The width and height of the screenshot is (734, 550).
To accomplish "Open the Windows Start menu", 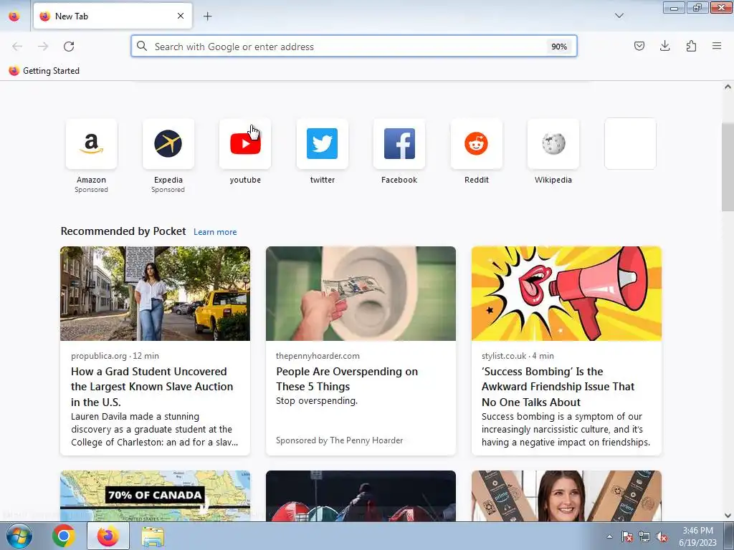I will coord(19,536).
